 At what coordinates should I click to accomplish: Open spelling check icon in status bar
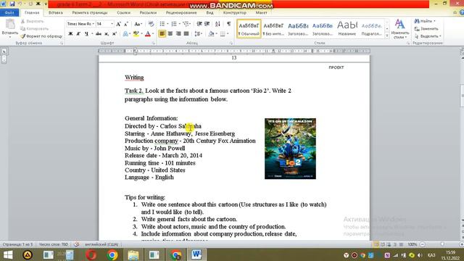pos(77,244)
